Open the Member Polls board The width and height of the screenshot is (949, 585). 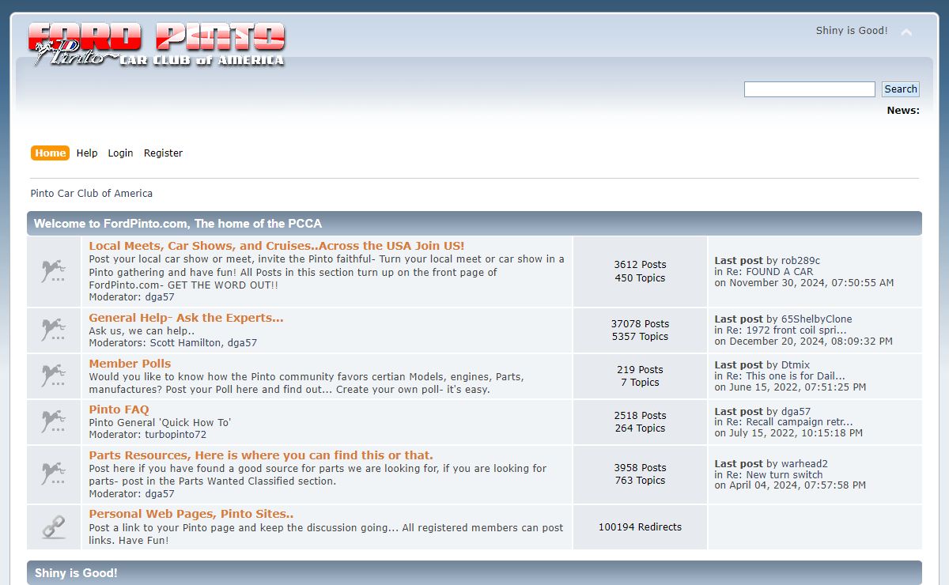130,364
